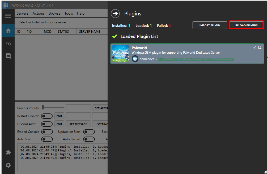This screenshot has height=174, width=268.
Task: Click the green checkmark beside Loaded Plugin List
Action: click(115, 36)
